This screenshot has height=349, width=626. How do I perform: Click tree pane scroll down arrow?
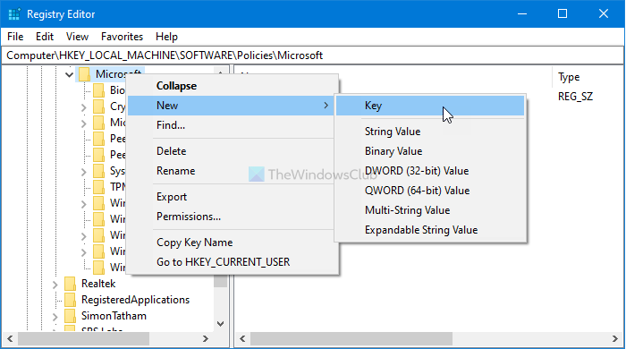(220, 323)
